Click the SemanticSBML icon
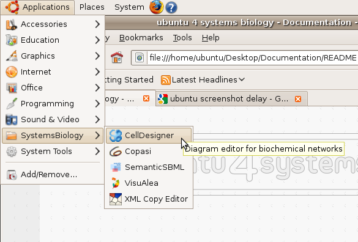Viewport: 358px width, 242px height. (x=116, y=167)
